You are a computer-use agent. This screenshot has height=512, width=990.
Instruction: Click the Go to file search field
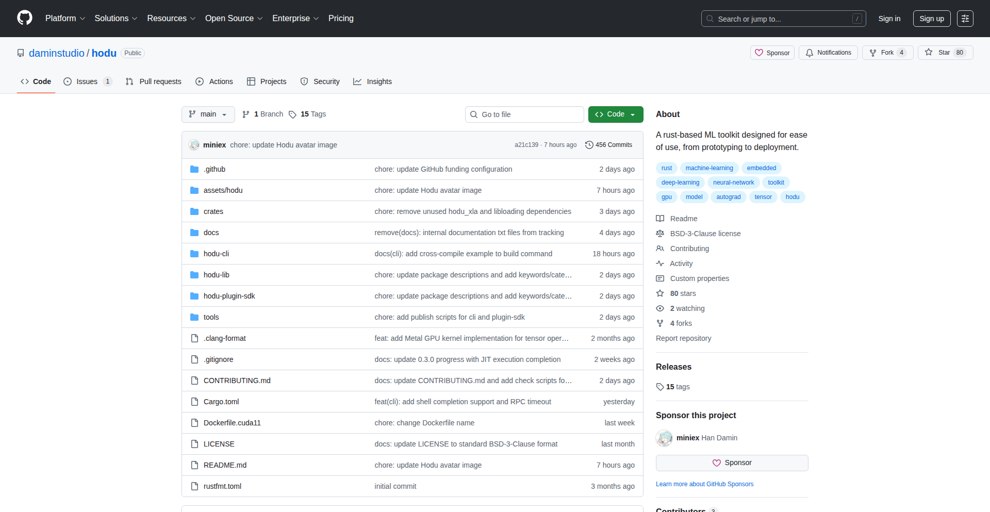point(524,114)
